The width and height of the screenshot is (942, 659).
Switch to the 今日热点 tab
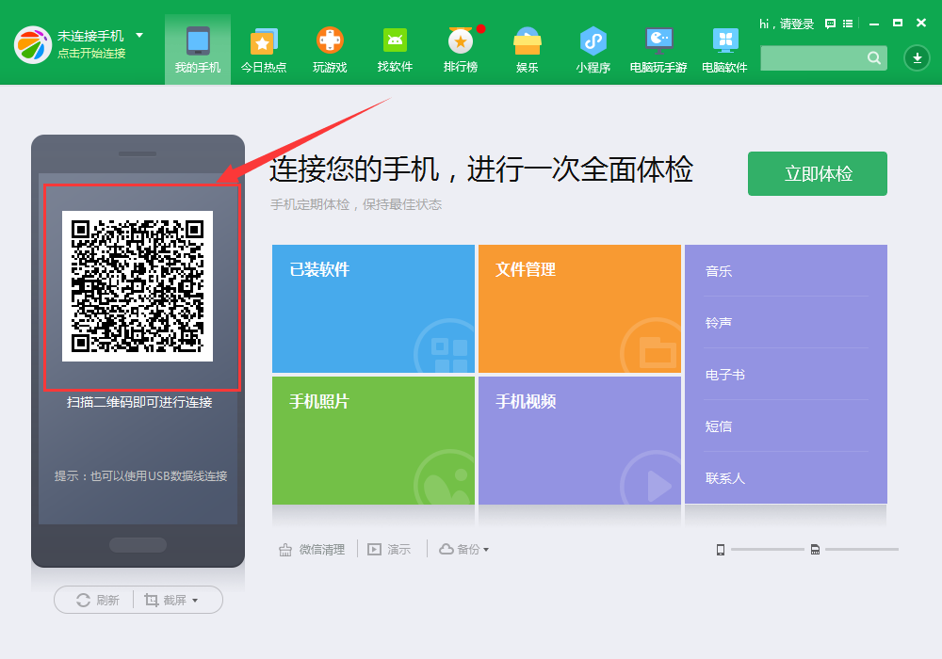(x=264, y=49)
